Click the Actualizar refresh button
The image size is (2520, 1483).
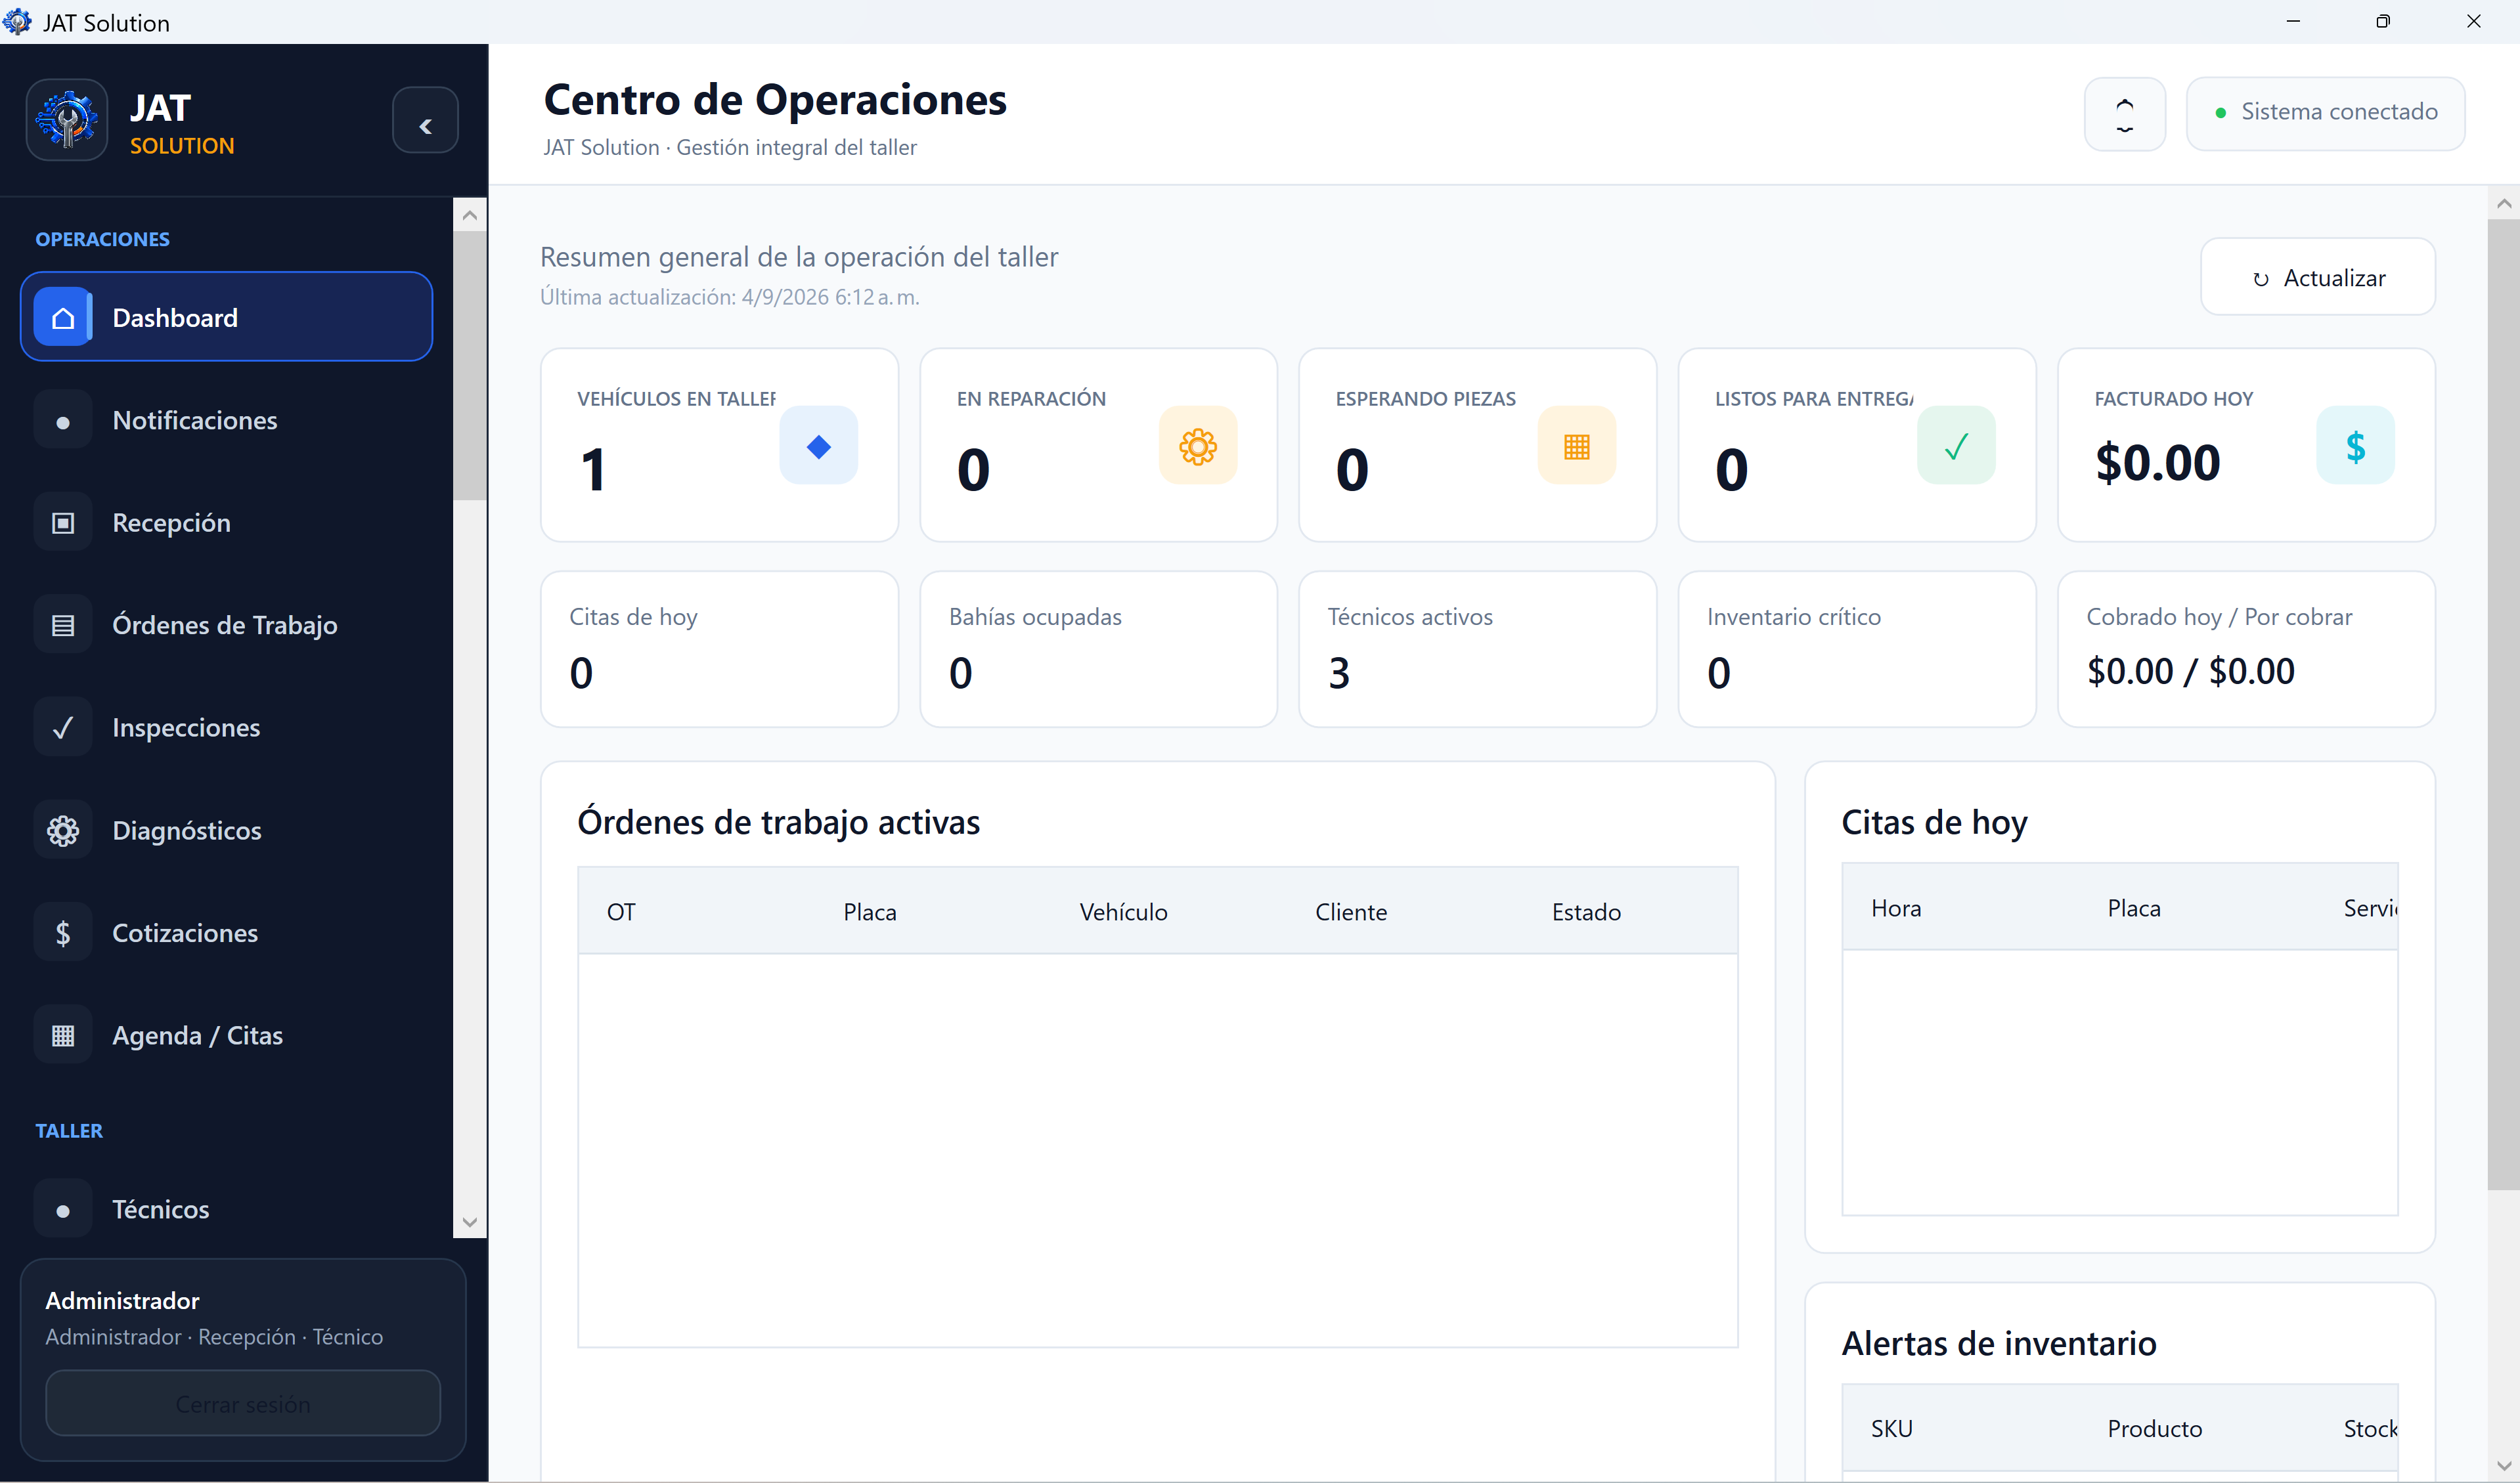(2318, 277)
